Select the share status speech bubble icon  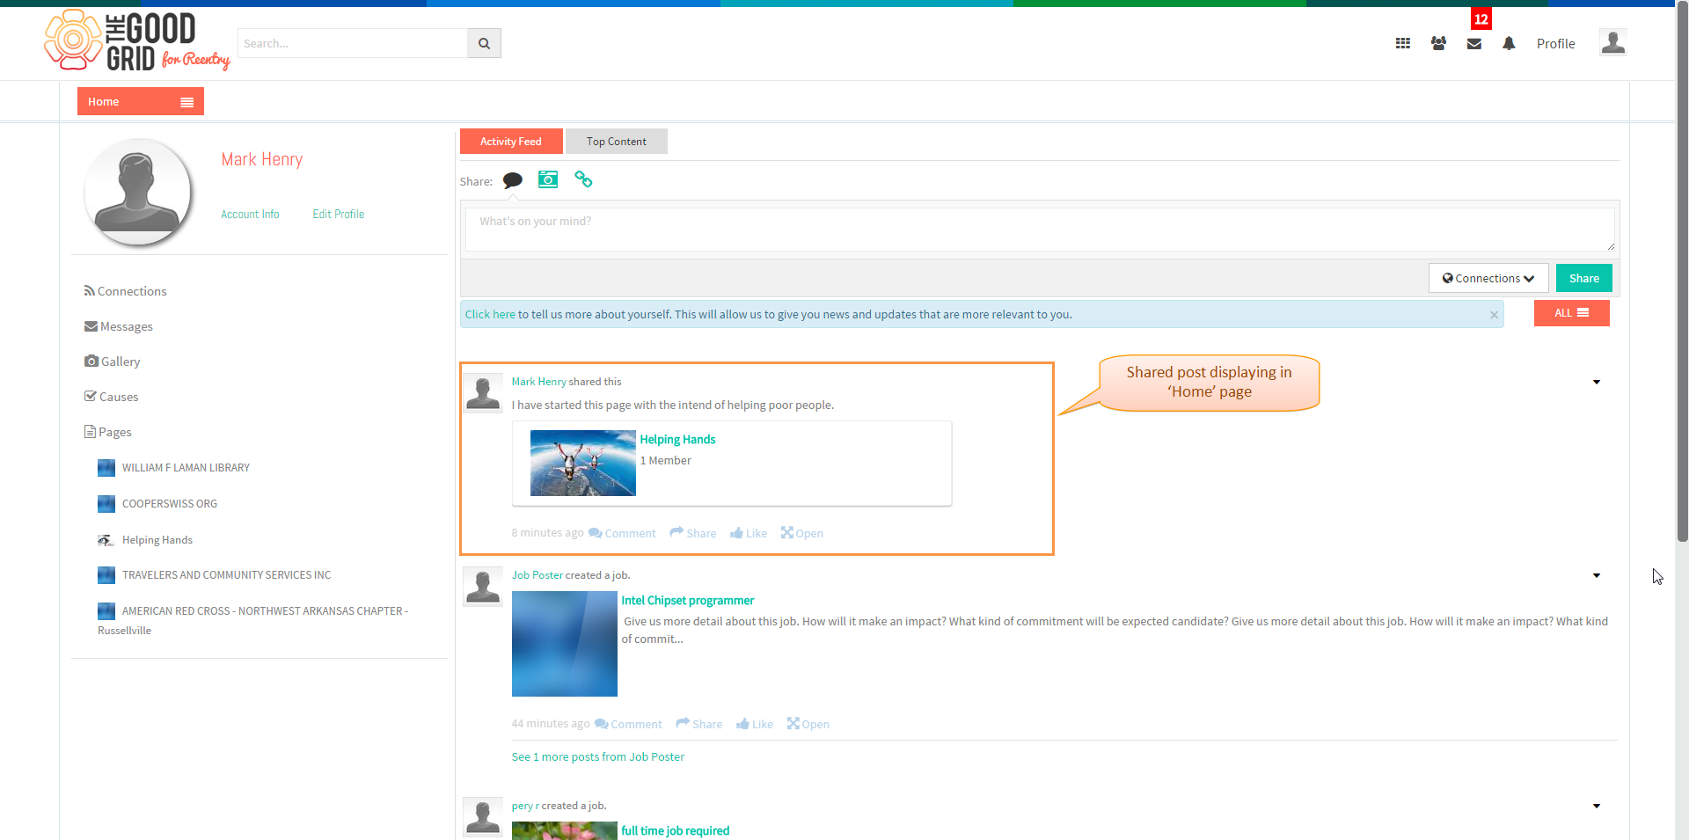point(513,180)
